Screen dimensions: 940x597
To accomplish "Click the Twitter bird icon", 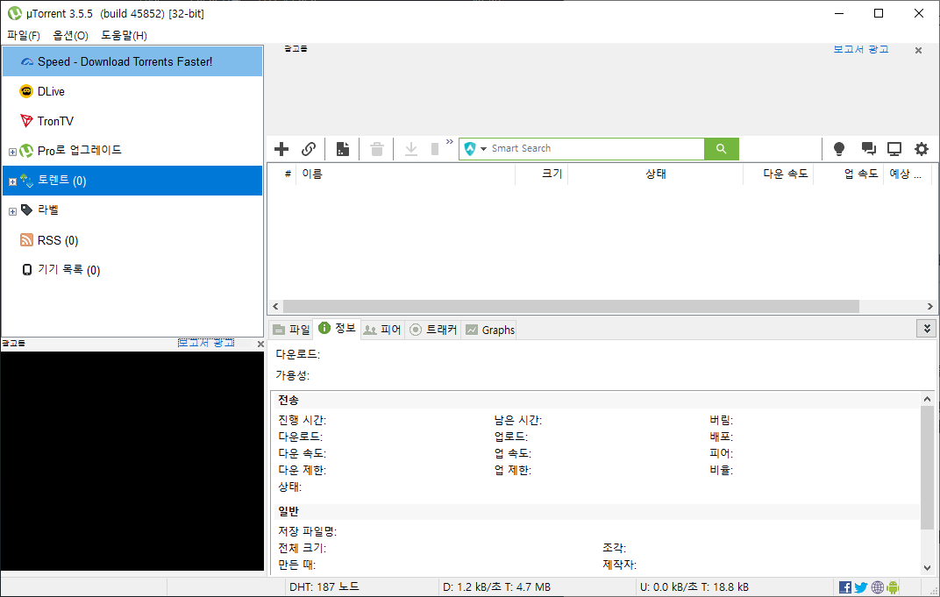I will tap(860, 586).
